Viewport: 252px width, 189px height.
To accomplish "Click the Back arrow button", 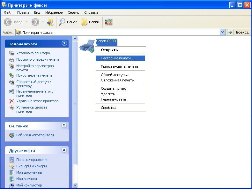I will pyautogui.click(x=8, y=22).
